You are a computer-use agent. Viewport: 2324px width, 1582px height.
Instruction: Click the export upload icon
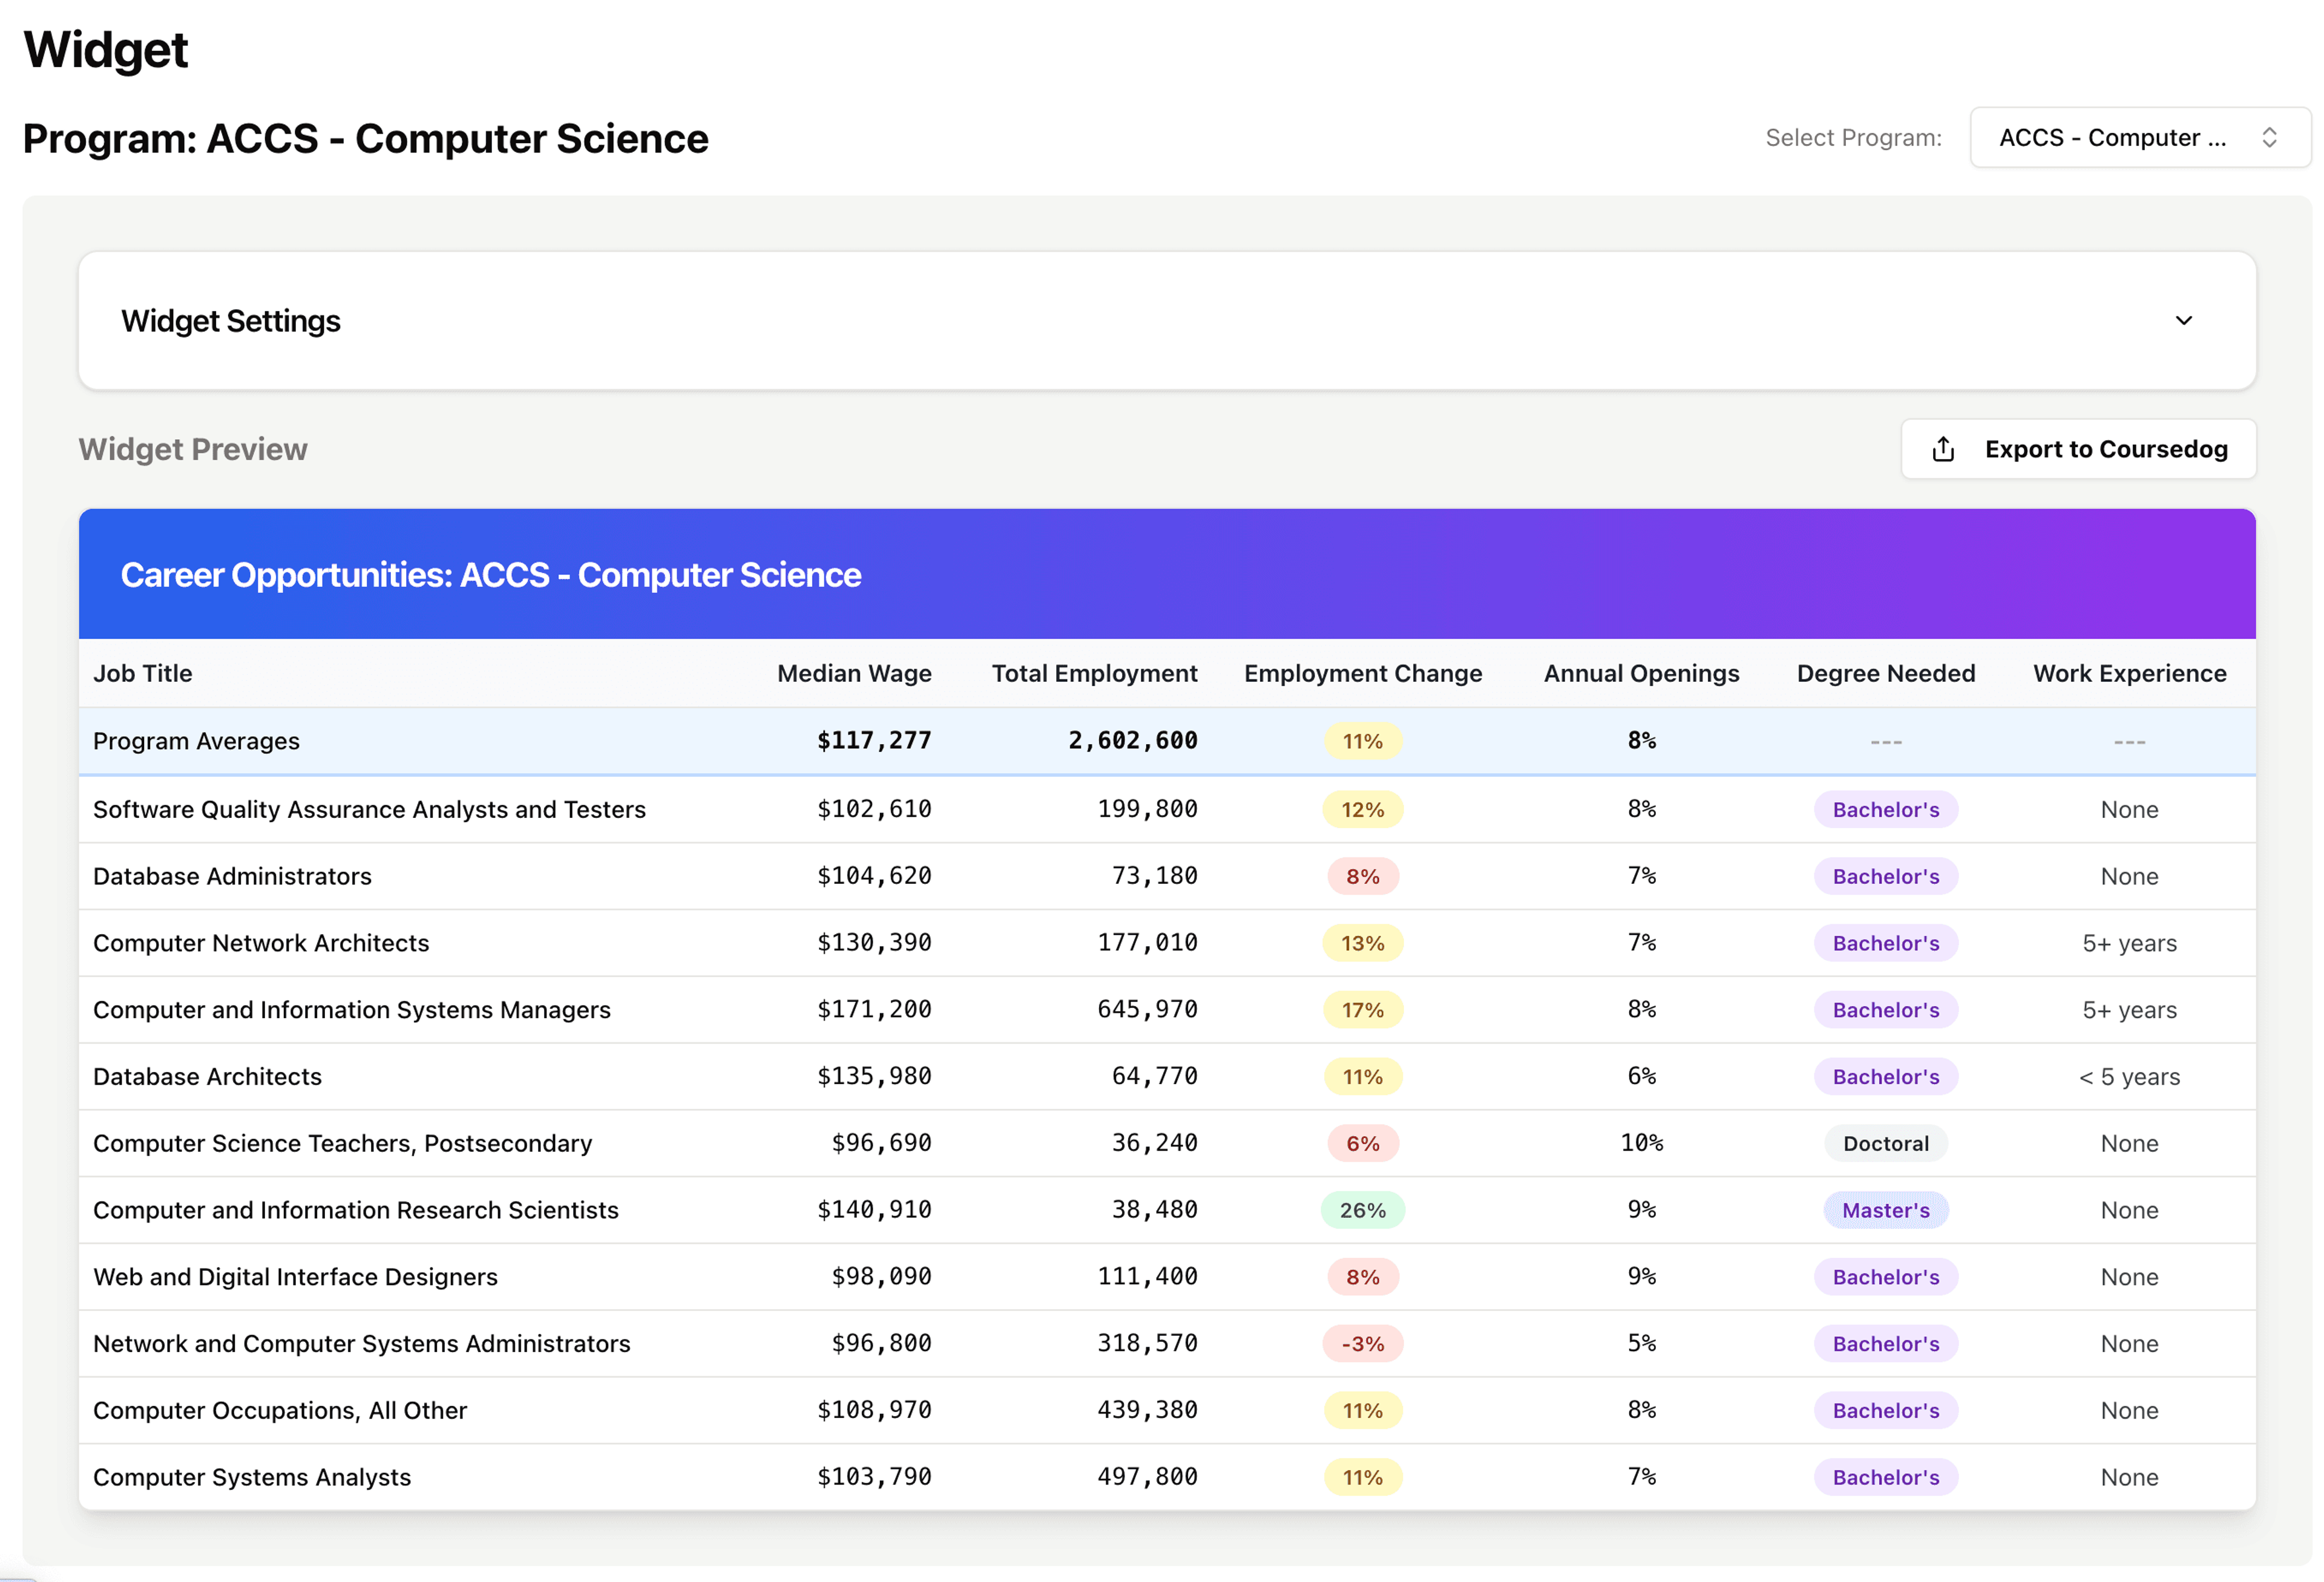tap(1942, 449)
